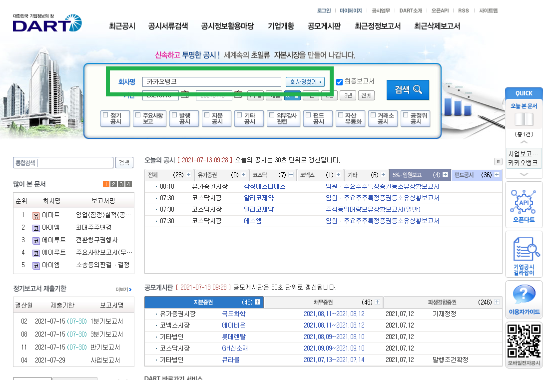The width and height of the screenshot is (551, 380).
Task: Go to page 4 of 많이 본 문서
Action: pos(128,184)
